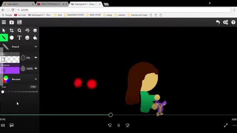Open the video player more options
Screen dimensions: 237x133
[x=234, y=125]
